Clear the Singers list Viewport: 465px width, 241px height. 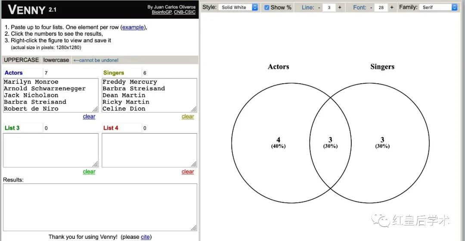coord(188,116)
